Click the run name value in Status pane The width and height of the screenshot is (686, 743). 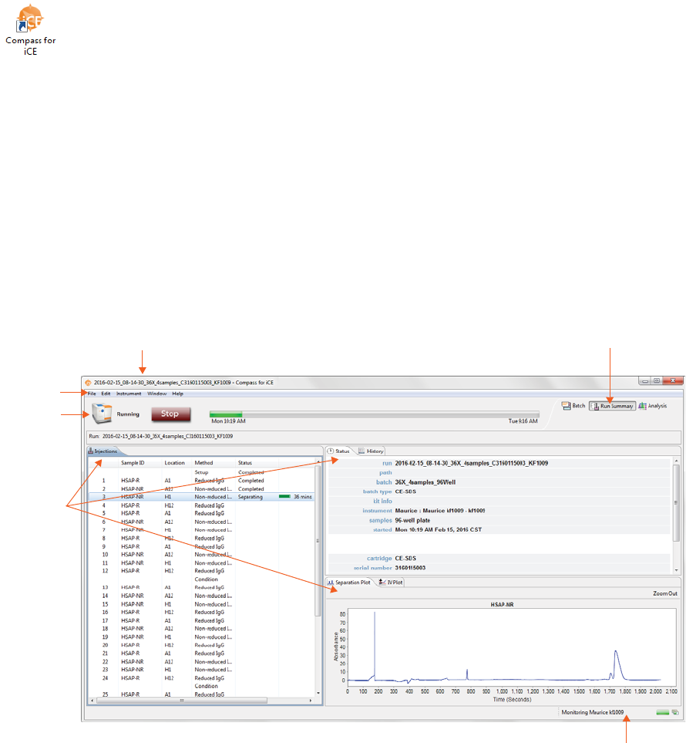[x=472, y=464]
